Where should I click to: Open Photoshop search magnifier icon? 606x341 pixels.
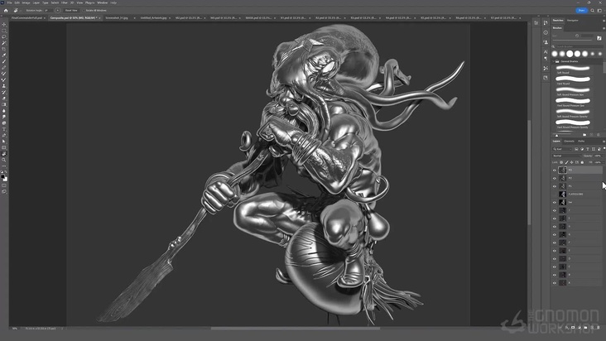tap(592, 11)
